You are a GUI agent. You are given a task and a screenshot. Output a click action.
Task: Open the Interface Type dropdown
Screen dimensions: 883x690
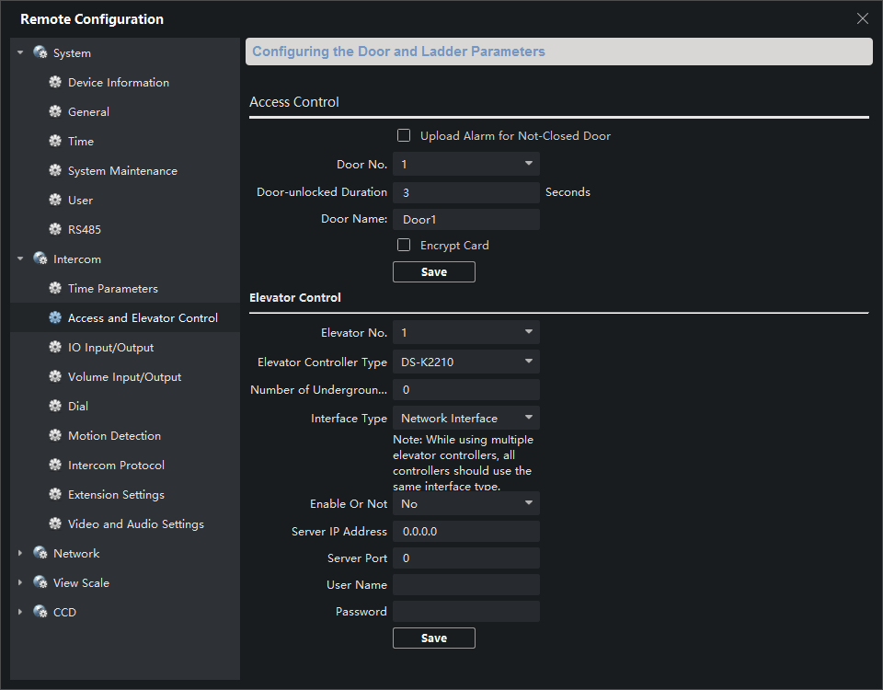tap(465, 419)
